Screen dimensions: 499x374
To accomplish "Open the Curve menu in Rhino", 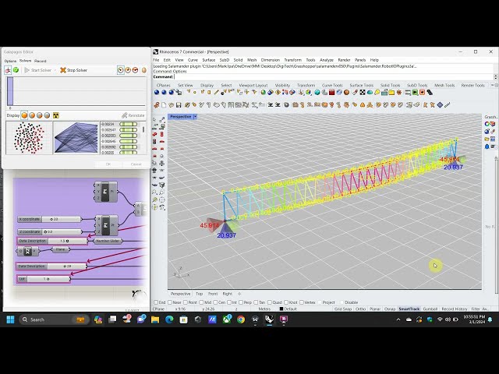I will click(x=193, y=60).
